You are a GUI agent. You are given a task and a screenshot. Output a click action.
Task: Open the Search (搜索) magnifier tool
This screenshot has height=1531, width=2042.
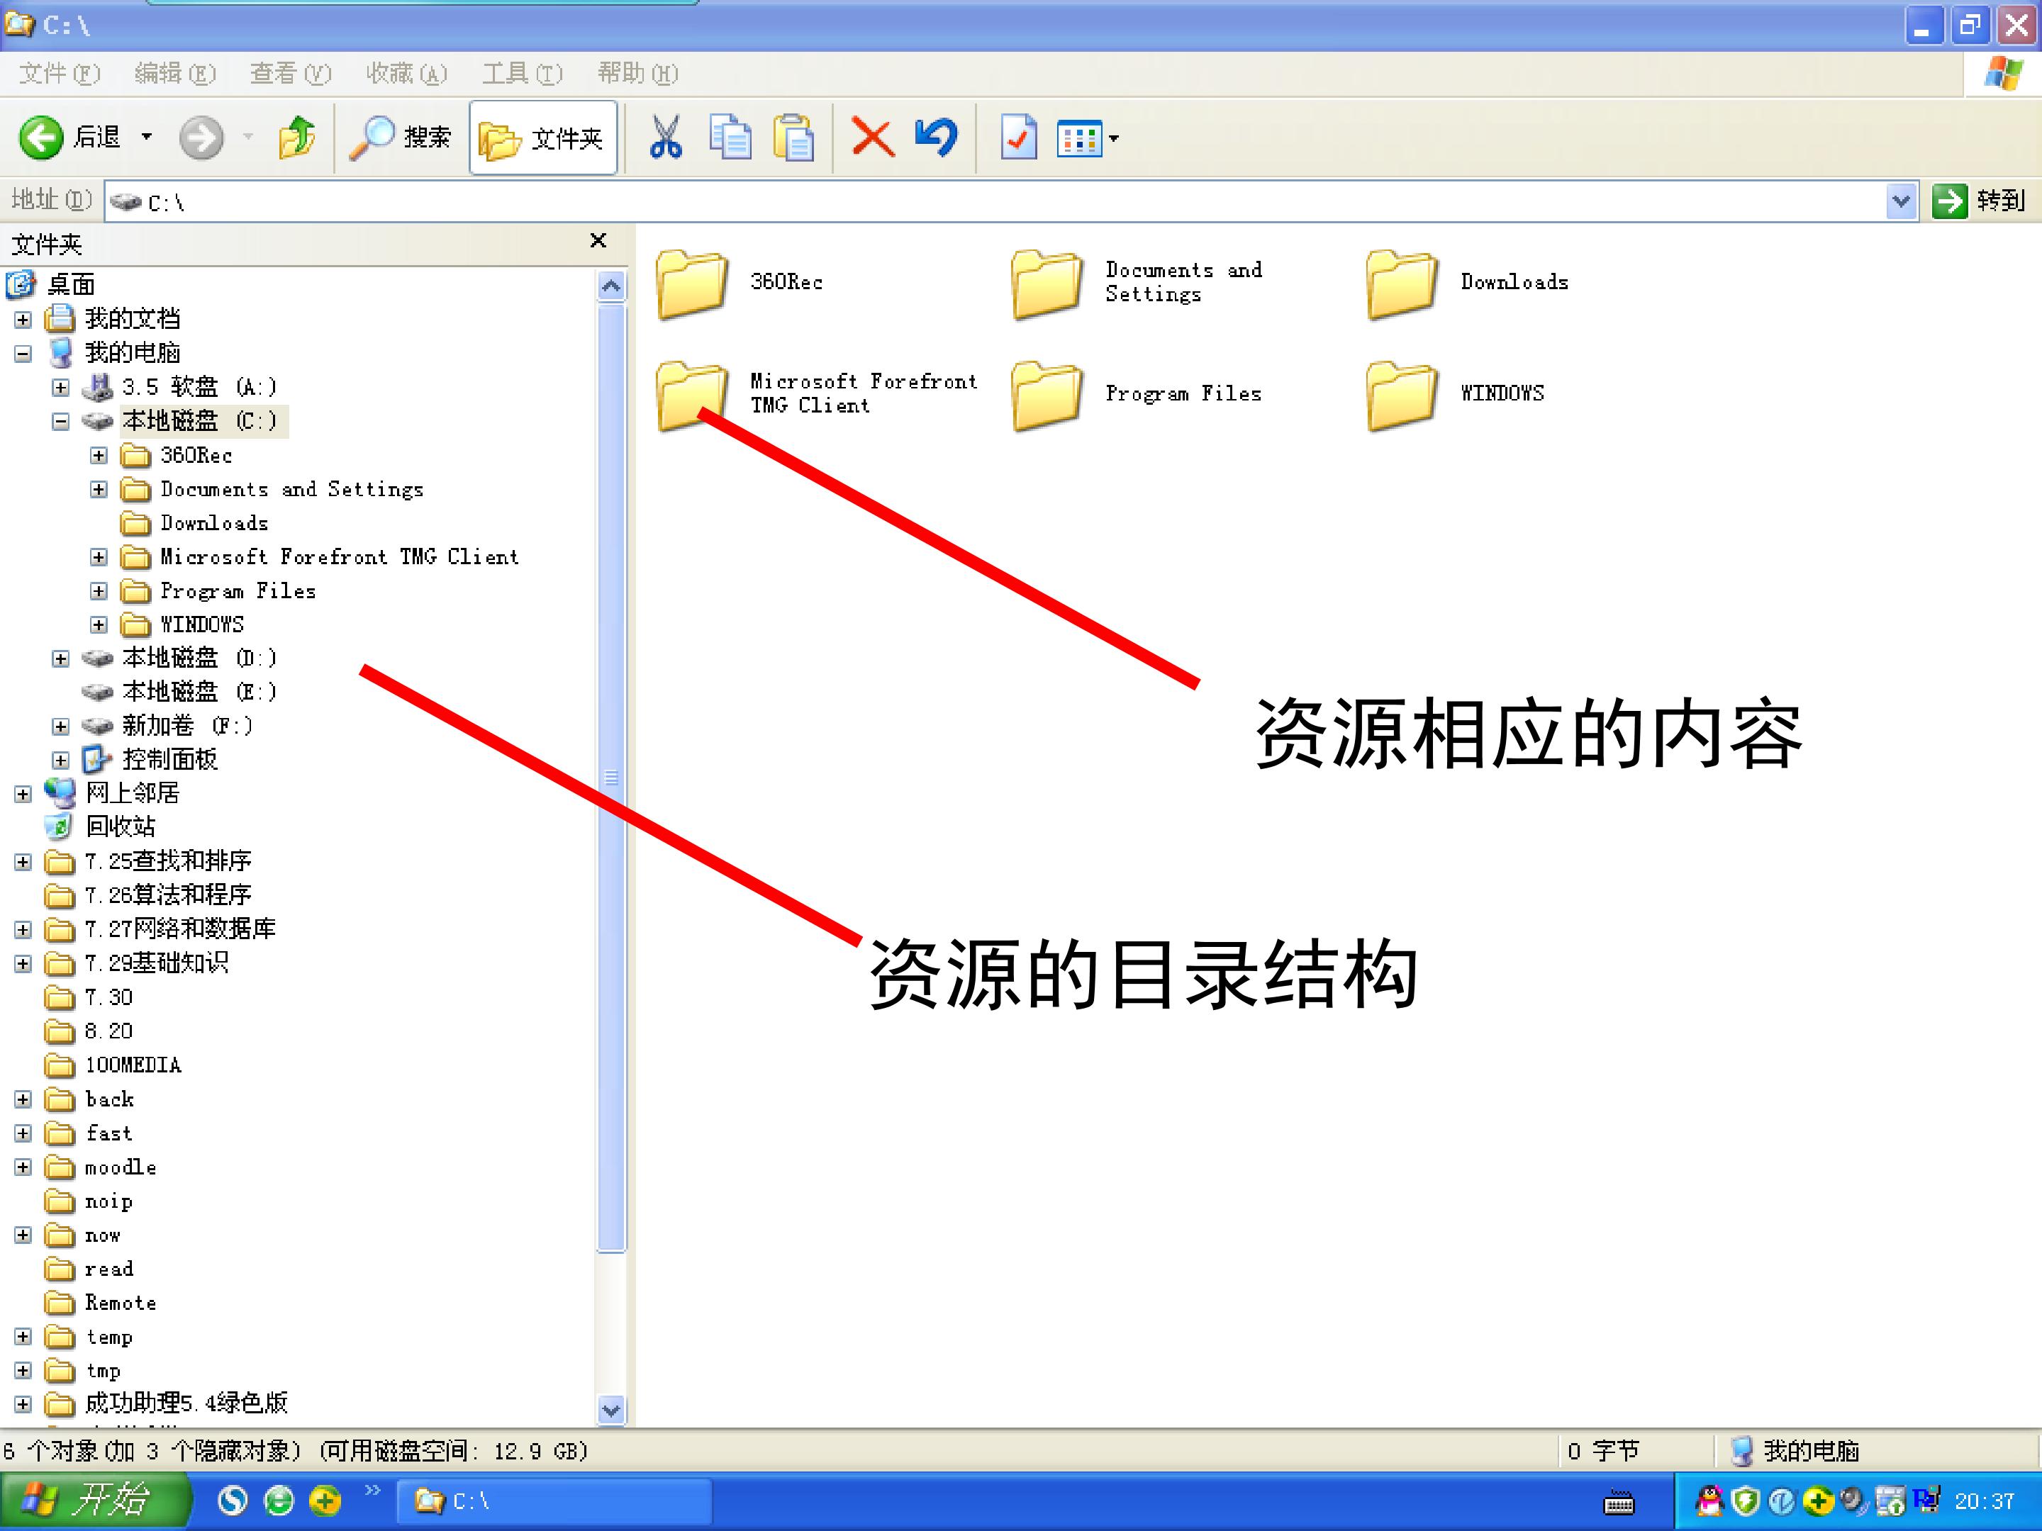[x=400, y=138]
